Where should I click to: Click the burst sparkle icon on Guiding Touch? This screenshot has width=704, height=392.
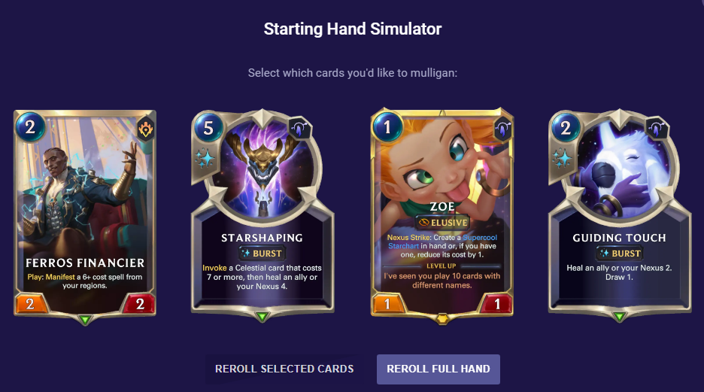pyautogui.click(x=563, y=159)
